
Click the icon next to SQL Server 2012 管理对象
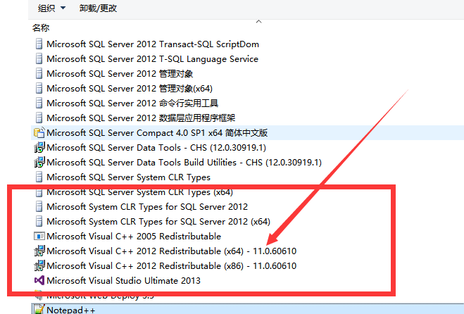tap(39, 73)
